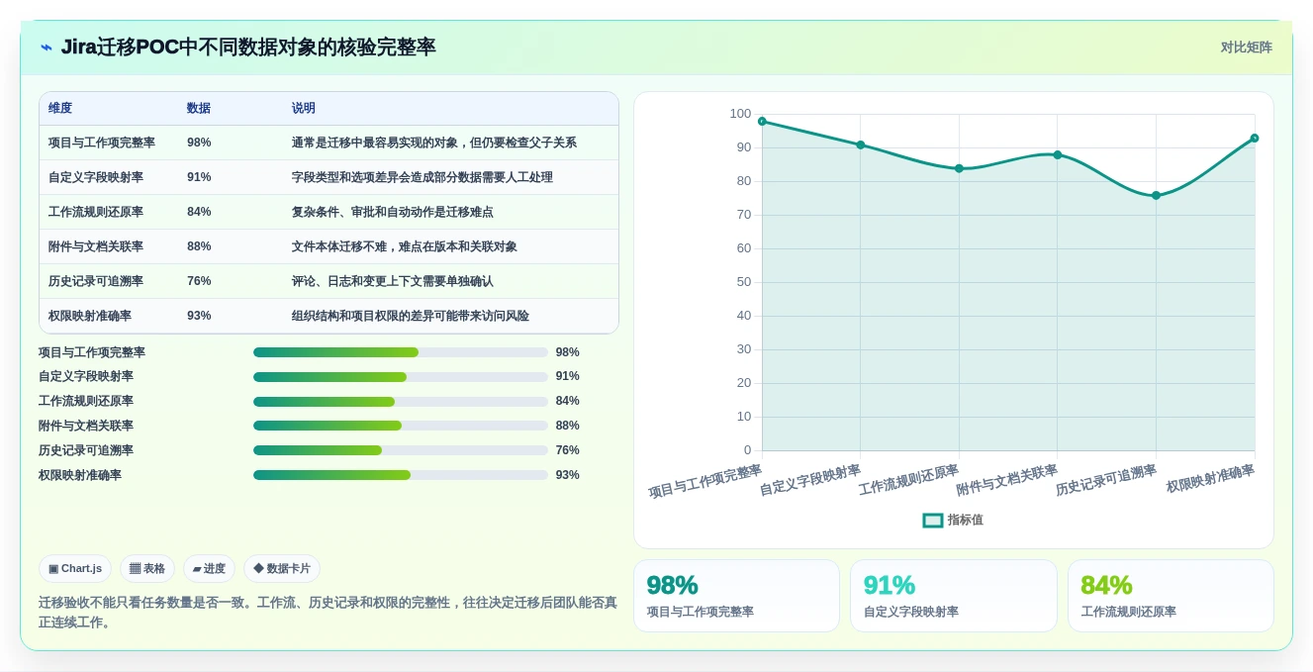The width and height of the screenshot is (1313, 672).
Task: Click the 76% value in table
Action: (x=199, y=281)
